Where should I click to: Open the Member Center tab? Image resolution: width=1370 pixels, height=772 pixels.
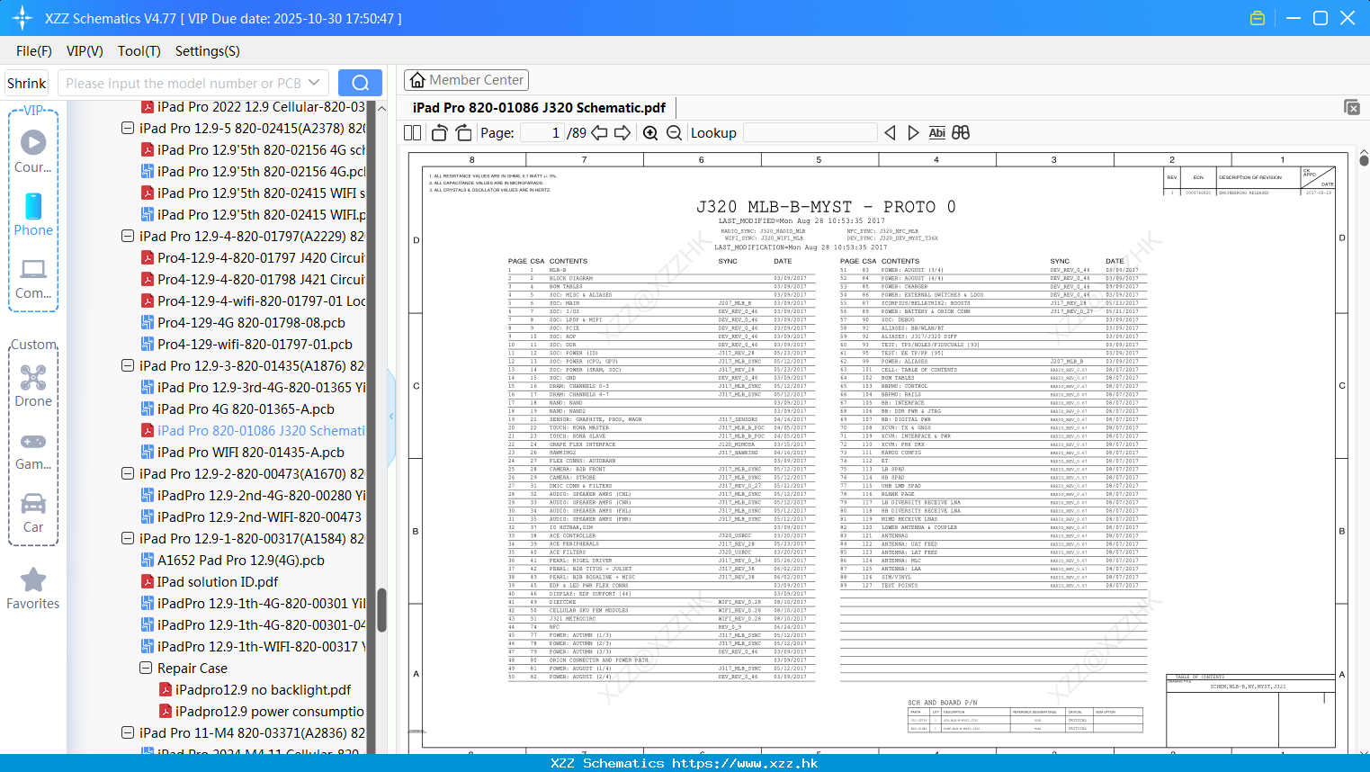[x=466, y=80]
